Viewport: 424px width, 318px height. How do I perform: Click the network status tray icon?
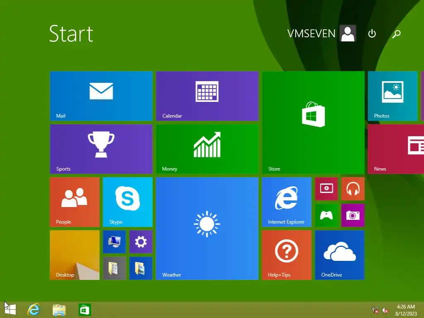pos(375,310)
